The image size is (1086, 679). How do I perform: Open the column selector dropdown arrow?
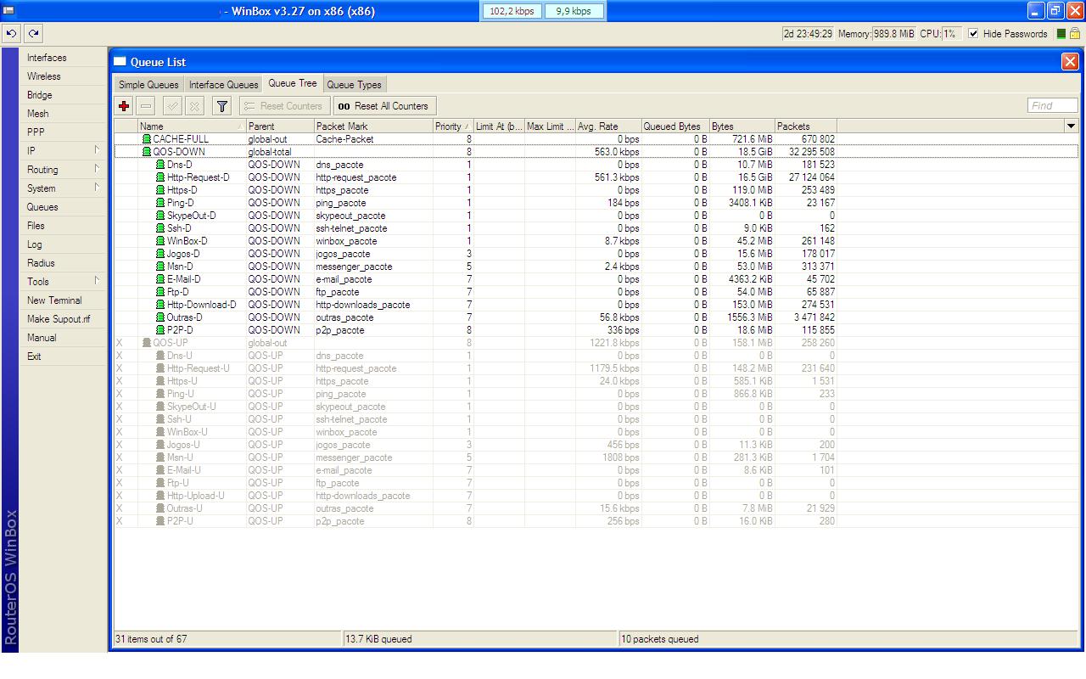click(x=1071, y=126)
